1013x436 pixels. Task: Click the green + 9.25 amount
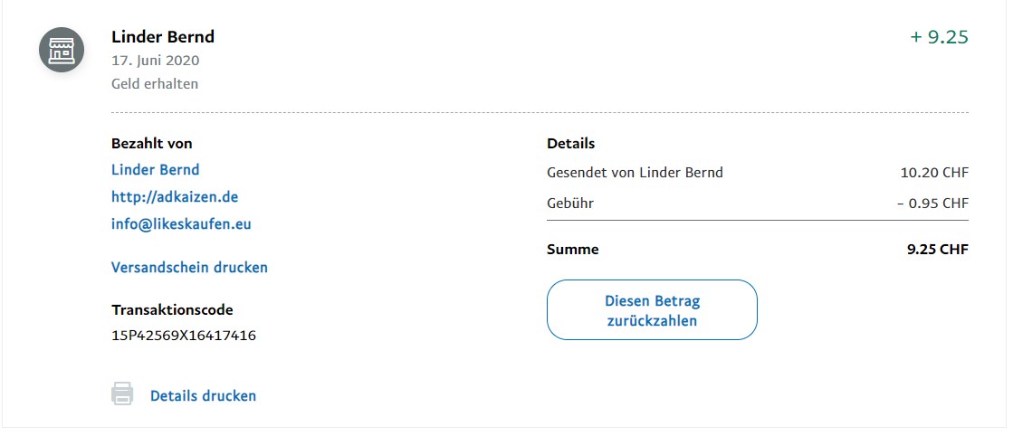click(939, 37)
